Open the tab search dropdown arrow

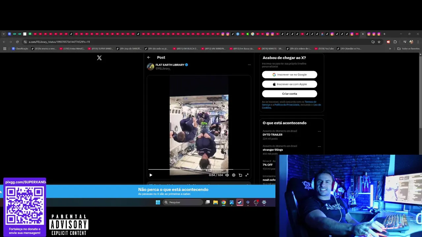(4, 34)
